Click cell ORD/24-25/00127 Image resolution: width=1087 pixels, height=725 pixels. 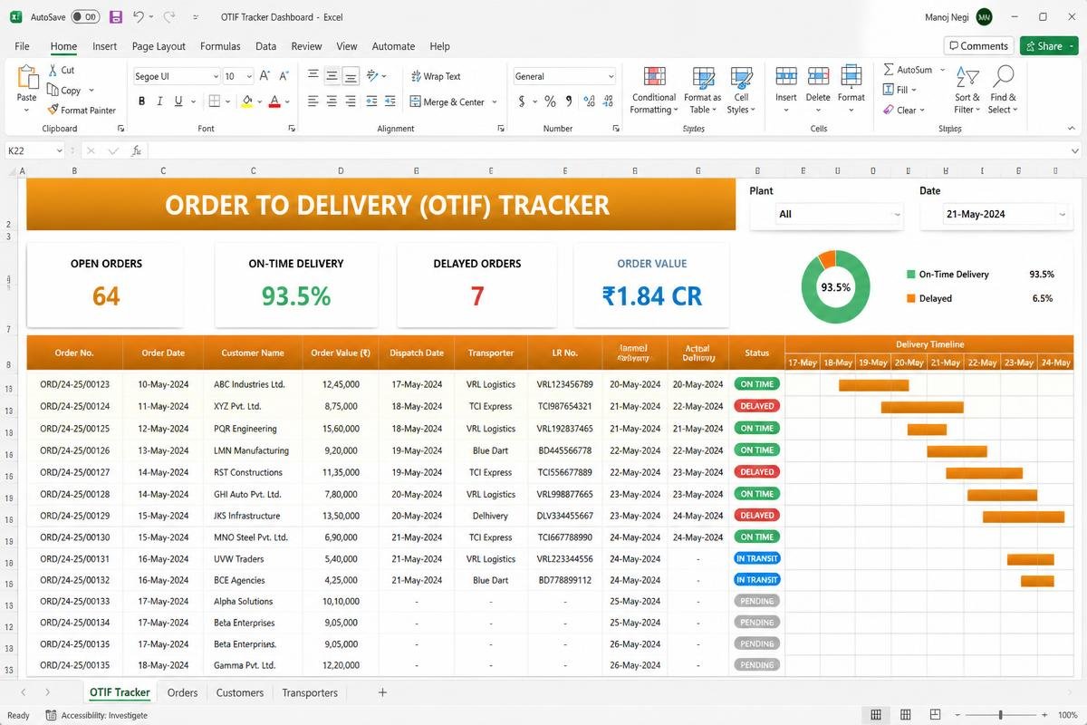coord(74,472)
